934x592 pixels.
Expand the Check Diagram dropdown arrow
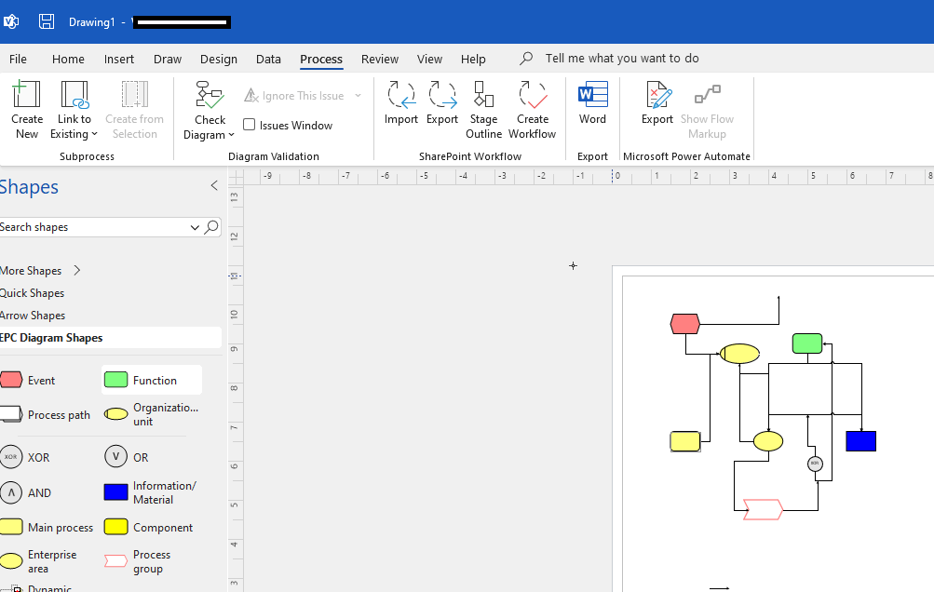click(x=231, y=135)
